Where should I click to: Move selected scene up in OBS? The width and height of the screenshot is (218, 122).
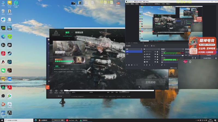pyautogui.click(x=135, y=65)
